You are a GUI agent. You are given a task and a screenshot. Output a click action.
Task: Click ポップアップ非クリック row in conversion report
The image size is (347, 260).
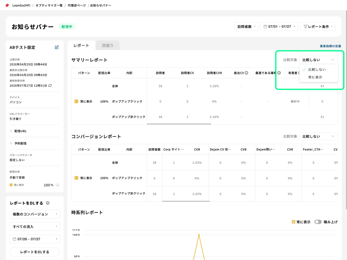[x=129, y=194]
